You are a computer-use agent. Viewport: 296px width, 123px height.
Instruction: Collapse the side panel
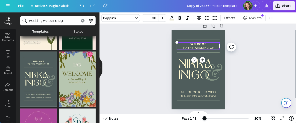(101, 68)
